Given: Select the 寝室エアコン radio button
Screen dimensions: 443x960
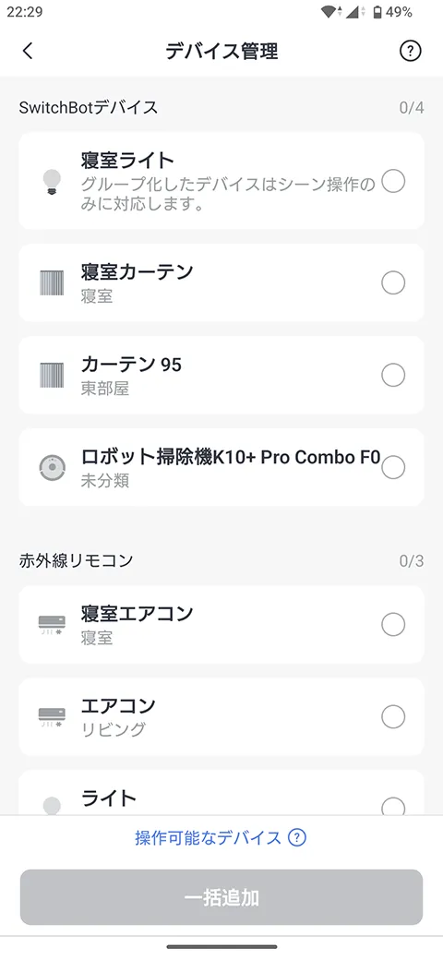Looking at the screenshot, I should pyautogui.click(x=393, y=625).
